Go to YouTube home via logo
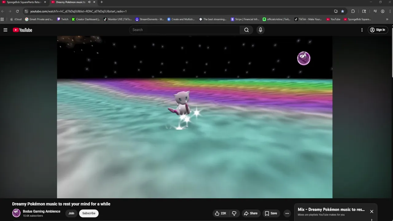The image size is (393, 221). tap(22, 30)
